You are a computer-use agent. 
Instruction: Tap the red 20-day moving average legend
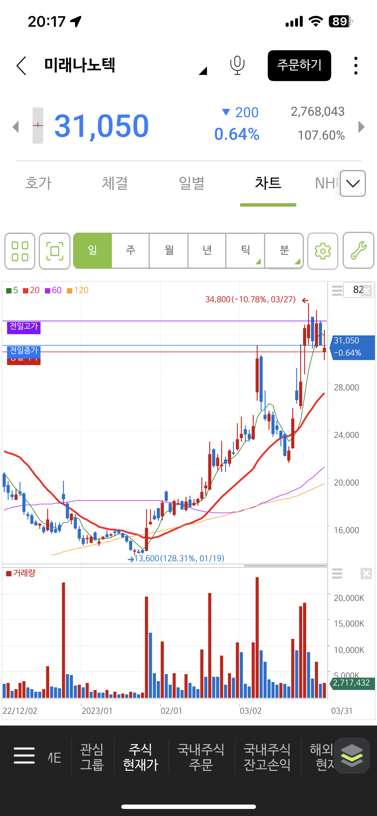tap(31, 290)
